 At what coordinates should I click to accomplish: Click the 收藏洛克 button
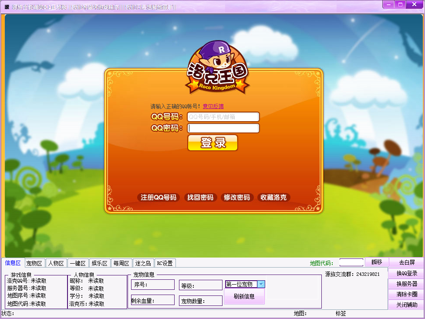(x=273, y=197)
